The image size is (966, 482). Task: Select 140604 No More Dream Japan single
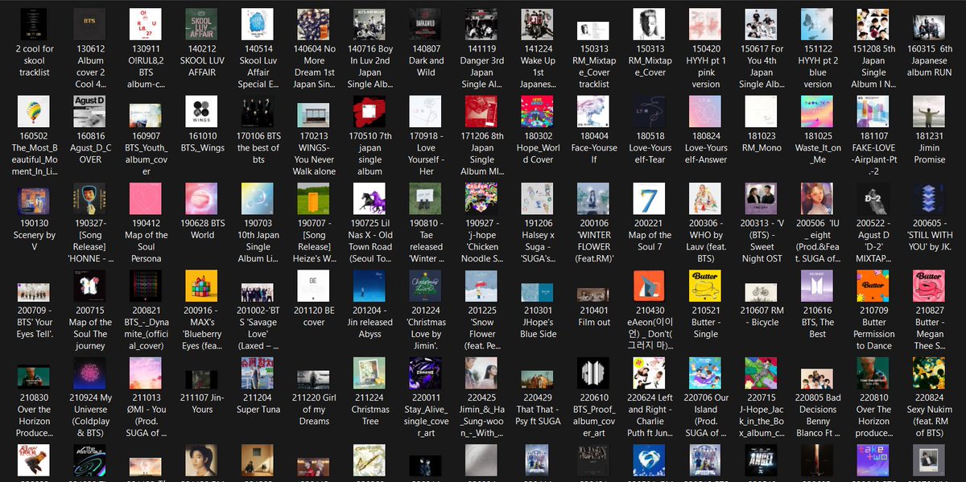(x=314, y=25)
